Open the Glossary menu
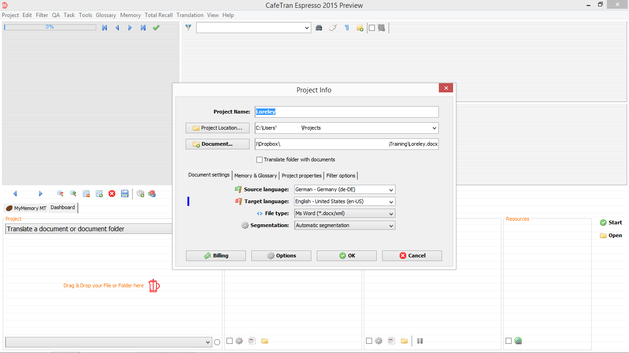This screenshot has height=353, width=629. click(x=106, y=15)
